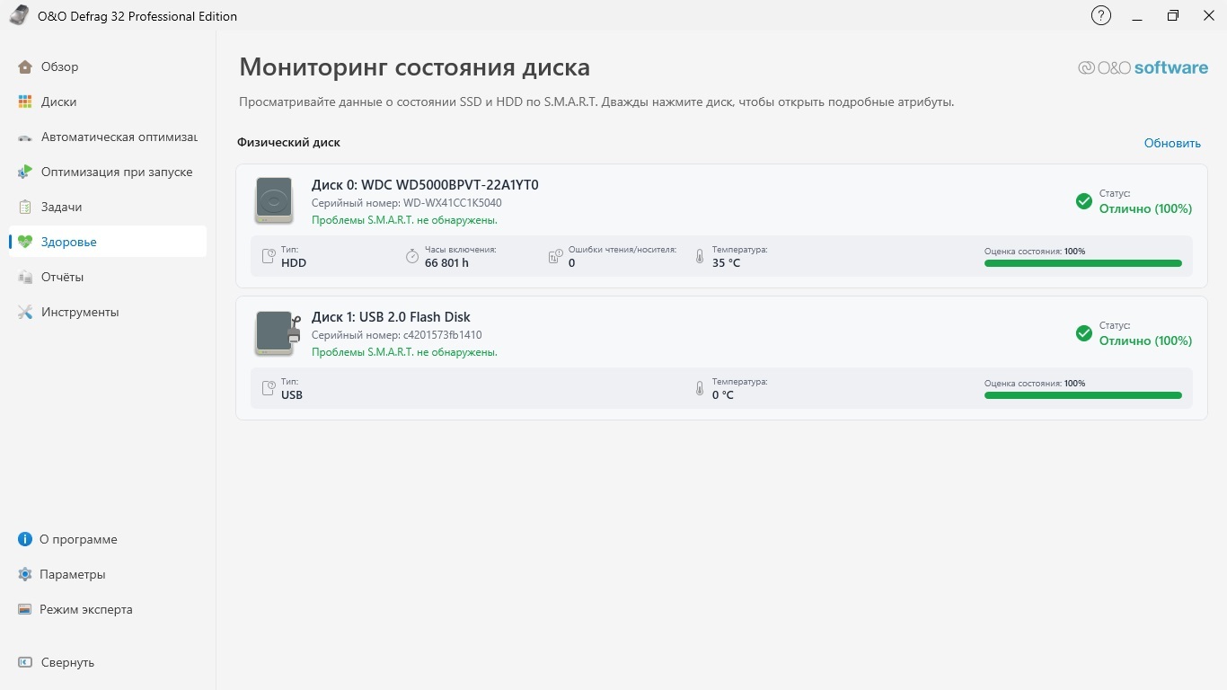The height and width of the screenshot is (690, 1227).
Task: Click the health progress bar of Диск 1
Action: tap(1083, 395)
